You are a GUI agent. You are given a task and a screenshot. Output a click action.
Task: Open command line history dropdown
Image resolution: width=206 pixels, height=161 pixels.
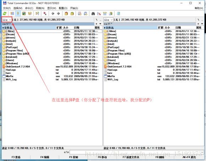tap(202, 152)
